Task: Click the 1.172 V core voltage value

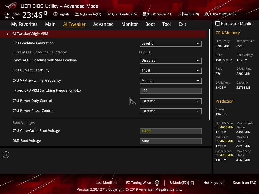Action: (242, 60)
